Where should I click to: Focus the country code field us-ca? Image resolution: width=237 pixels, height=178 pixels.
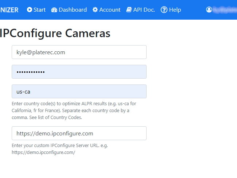click(x=79, y=91)
